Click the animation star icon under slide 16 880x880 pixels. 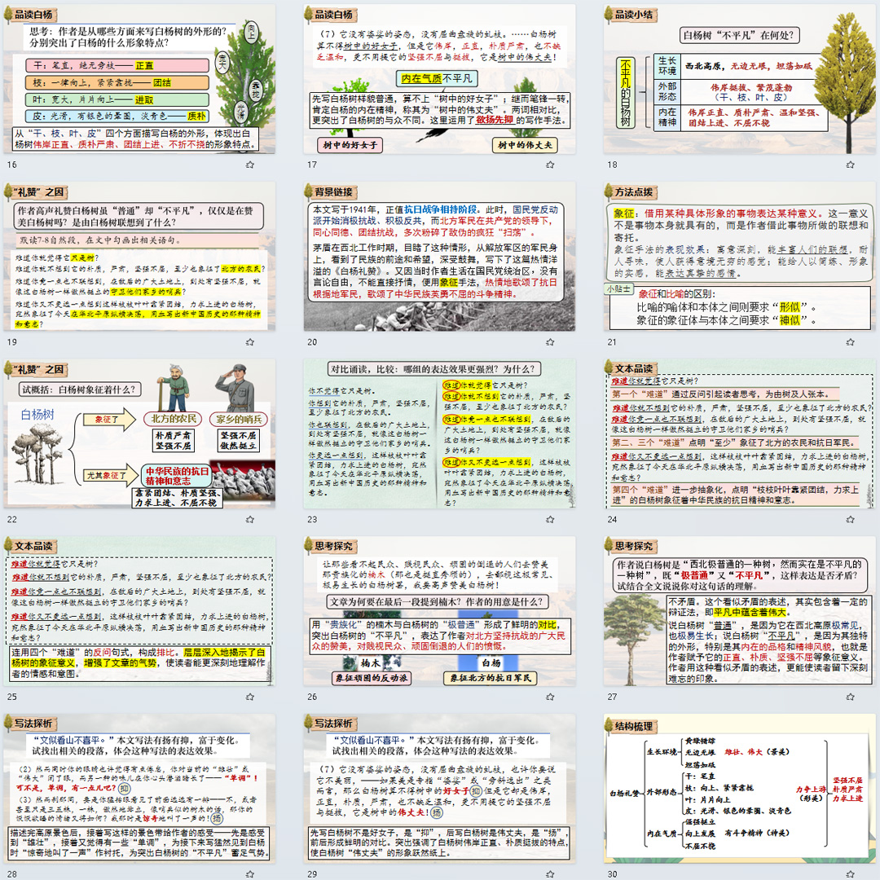point(250,165)
